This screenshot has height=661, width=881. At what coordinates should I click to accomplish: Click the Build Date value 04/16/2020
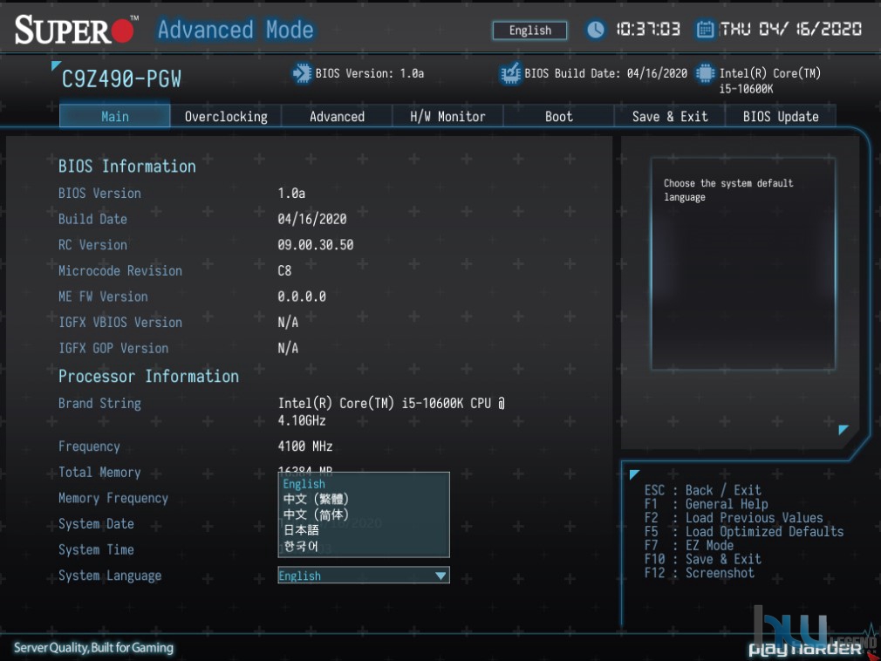click(311, 219)
